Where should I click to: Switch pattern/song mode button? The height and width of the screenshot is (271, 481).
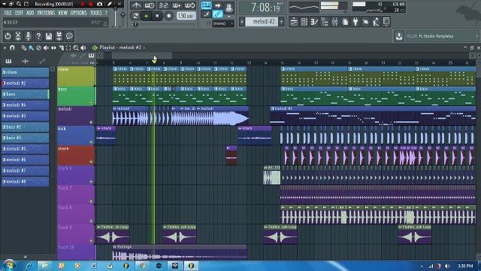click(135, 16)
